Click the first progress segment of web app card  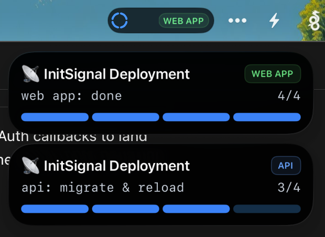[55, 117]
